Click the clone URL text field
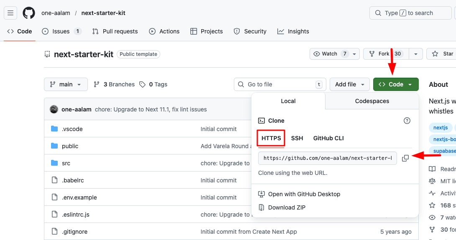 coord(328,158)
